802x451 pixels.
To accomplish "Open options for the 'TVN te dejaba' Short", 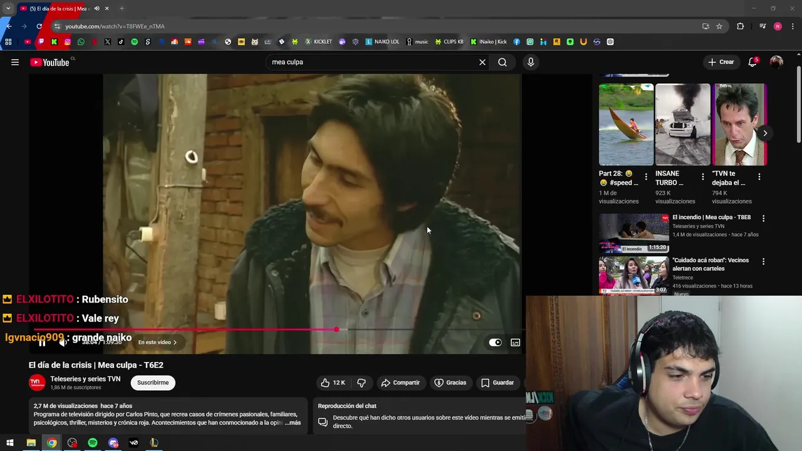I will [x=759, y=177].
